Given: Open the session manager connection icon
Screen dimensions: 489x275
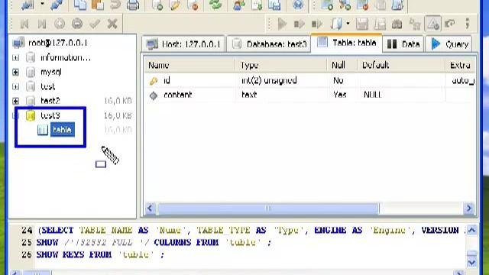Looking at the screenshot, I should [x=28, y=5].
